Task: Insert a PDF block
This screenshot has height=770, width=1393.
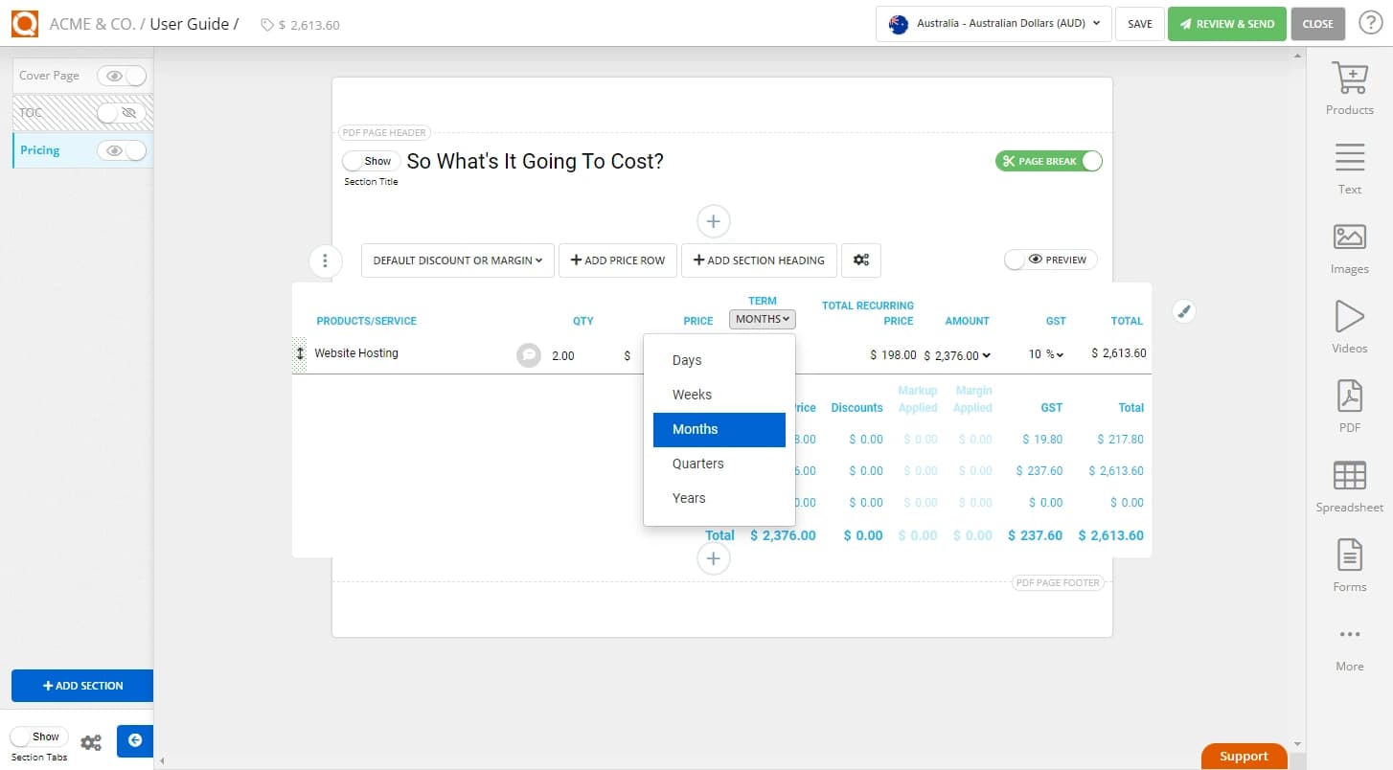Action: click(x=1349, y=403)
